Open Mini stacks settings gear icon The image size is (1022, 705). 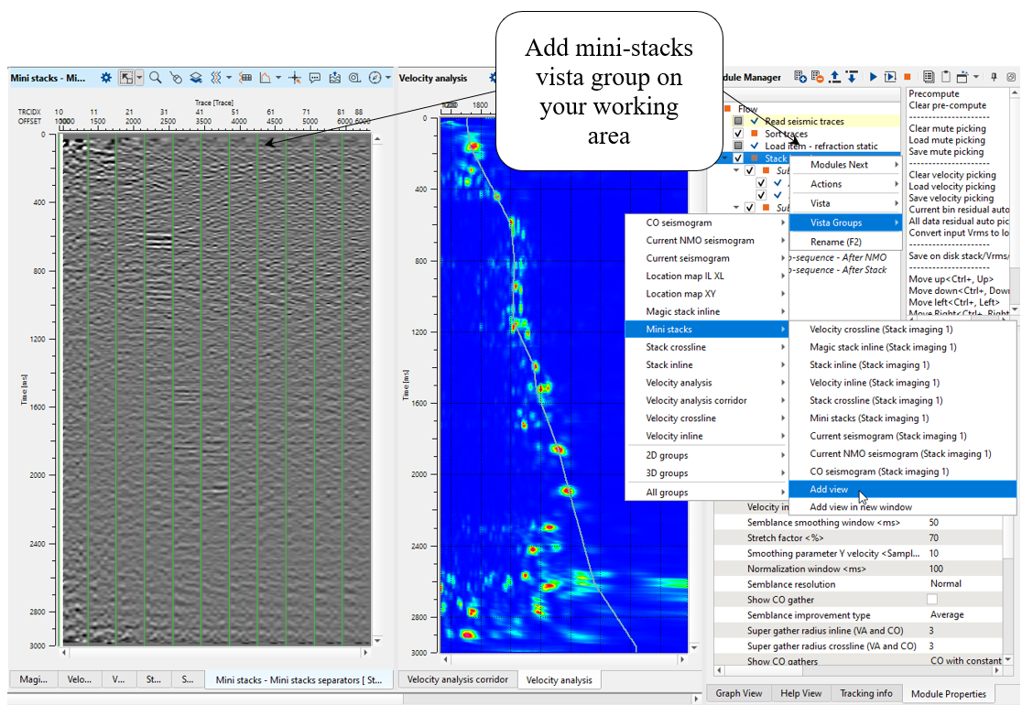[x=106, y=78]
